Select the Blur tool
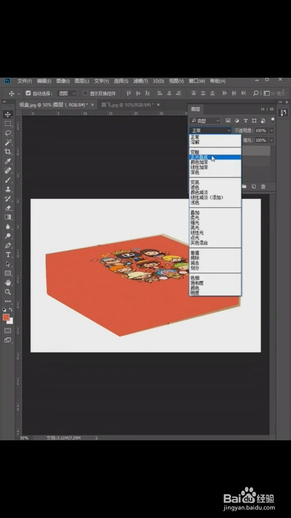 tap(8, 227)
